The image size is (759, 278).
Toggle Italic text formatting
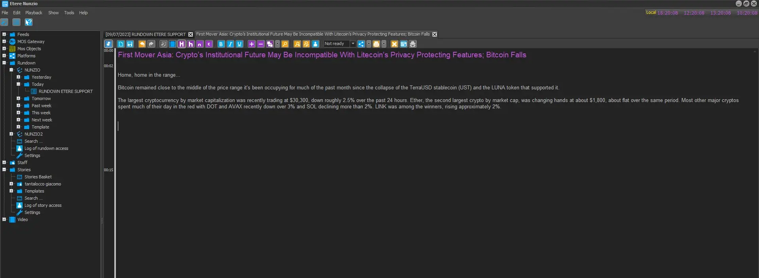pyautogui.click(x=230, y=44)
